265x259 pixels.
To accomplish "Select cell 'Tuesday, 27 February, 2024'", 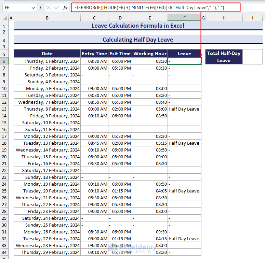I will (x=47, y=239).
